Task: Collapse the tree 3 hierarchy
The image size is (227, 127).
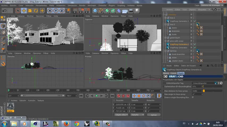Action: [x=165, y=25]
